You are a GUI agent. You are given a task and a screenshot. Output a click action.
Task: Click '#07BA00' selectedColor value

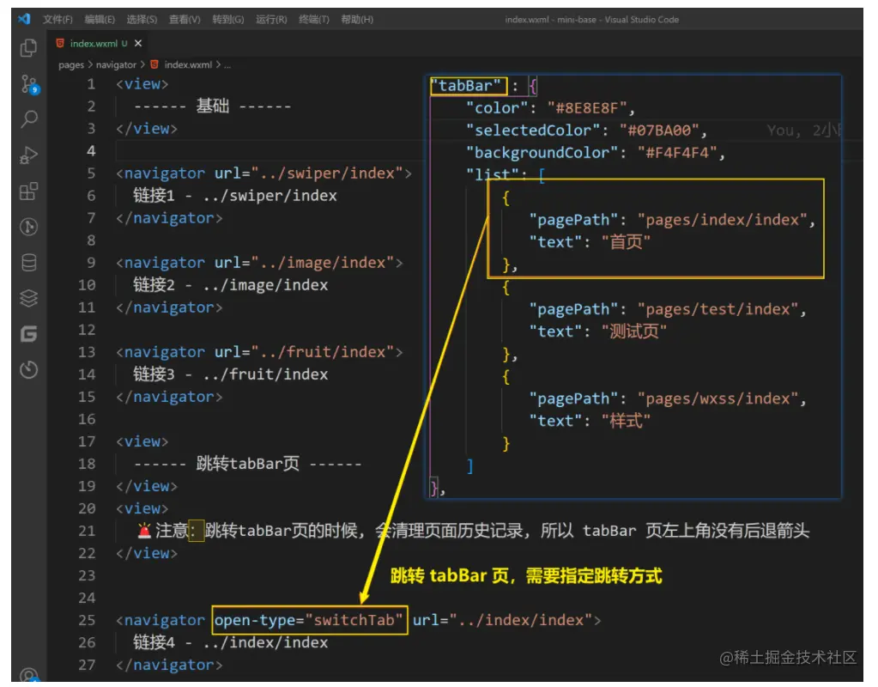coord(659,130)
